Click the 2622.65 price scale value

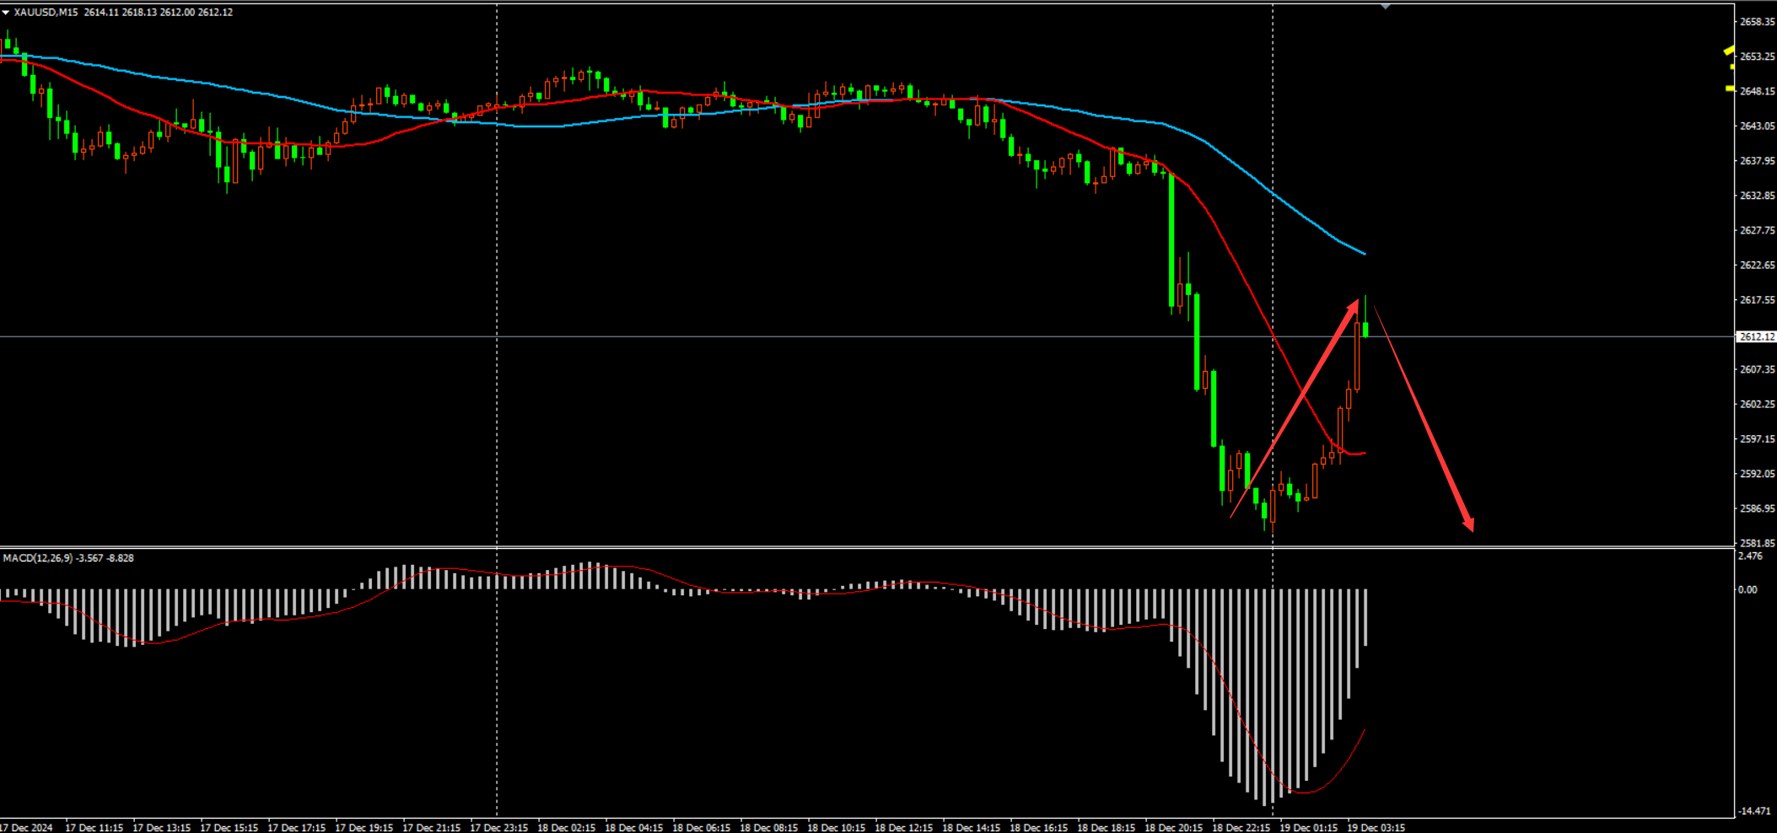[1758, 265]
